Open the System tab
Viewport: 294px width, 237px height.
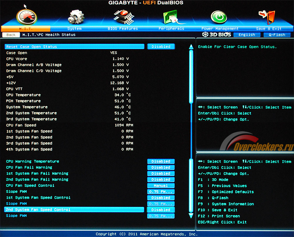pos(74,29)
